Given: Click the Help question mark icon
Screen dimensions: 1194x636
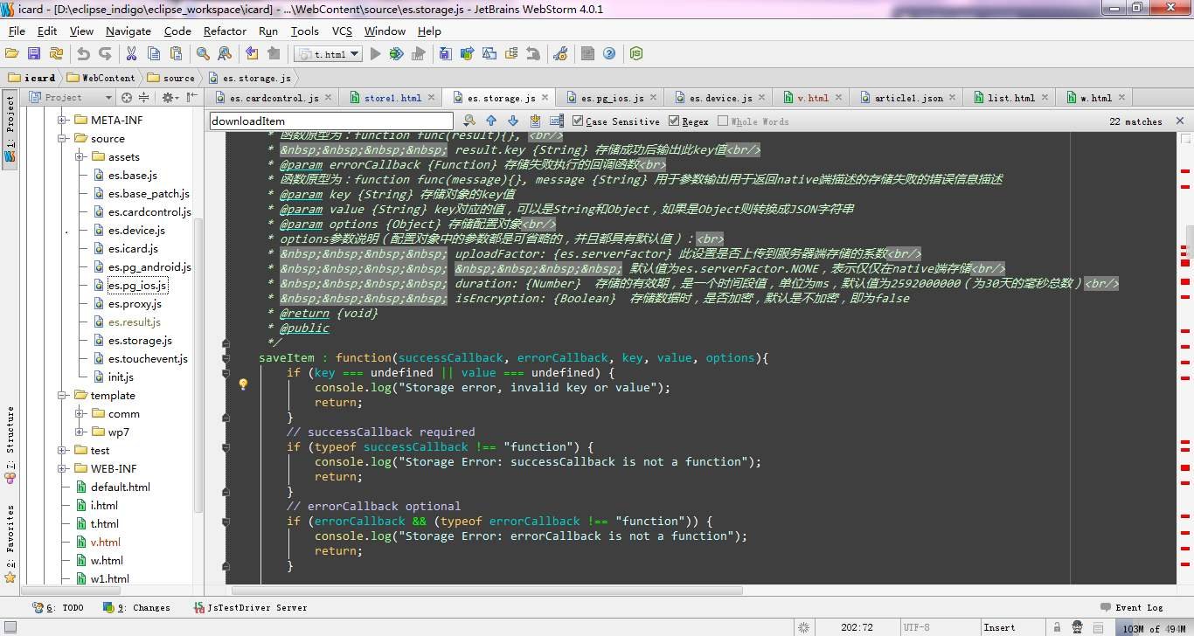Looking at the screenshot, I should [609, 54].
